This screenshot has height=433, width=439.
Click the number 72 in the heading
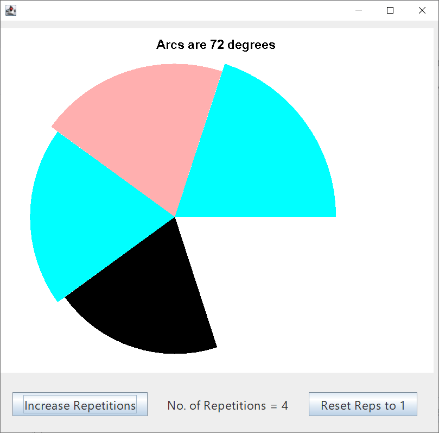coord(217,45)
